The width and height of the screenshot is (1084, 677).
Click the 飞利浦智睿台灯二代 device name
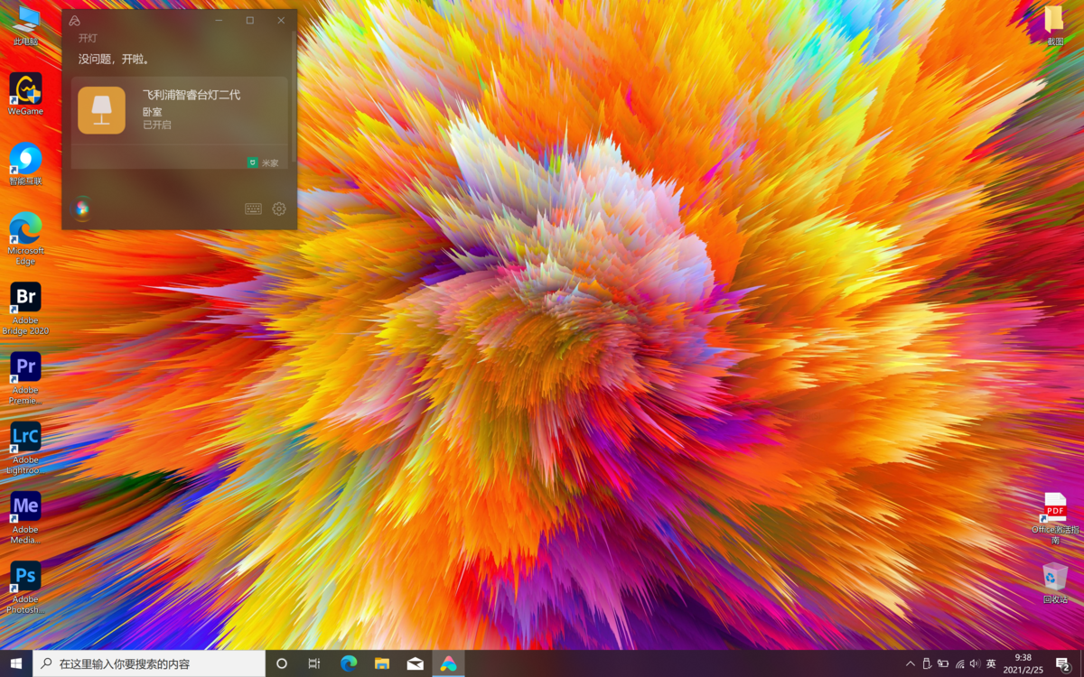click(192, 95)
